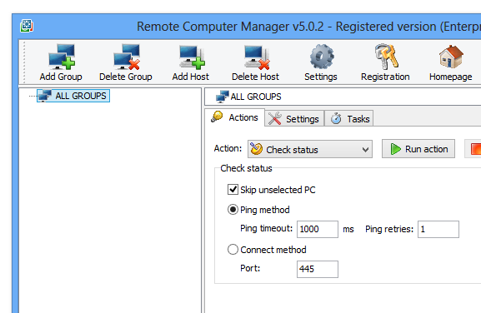Click the Check status group label
481x313 pixels.
[x=246, y=168]
